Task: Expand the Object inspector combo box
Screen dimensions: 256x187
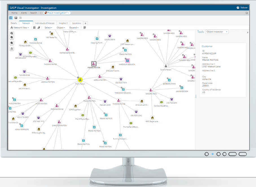Action: pos(217,32)
